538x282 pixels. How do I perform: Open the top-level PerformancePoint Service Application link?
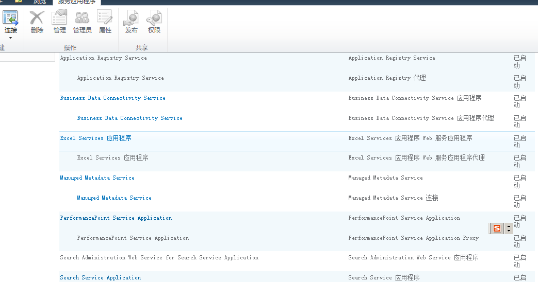click(x=116, y=218)
